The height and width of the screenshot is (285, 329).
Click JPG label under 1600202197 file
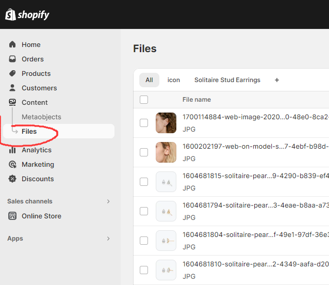click(x=189, y=159)
